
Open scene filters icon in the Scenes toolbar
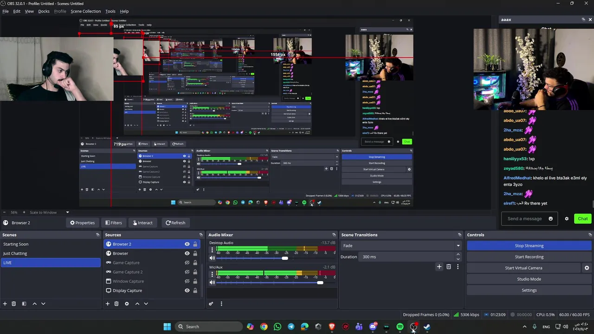(24, 303)
